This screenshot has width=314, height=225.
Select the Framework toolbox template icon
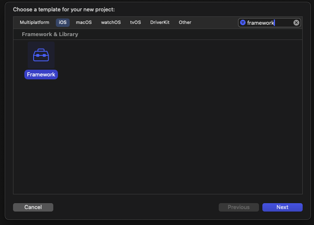point(41,55)
